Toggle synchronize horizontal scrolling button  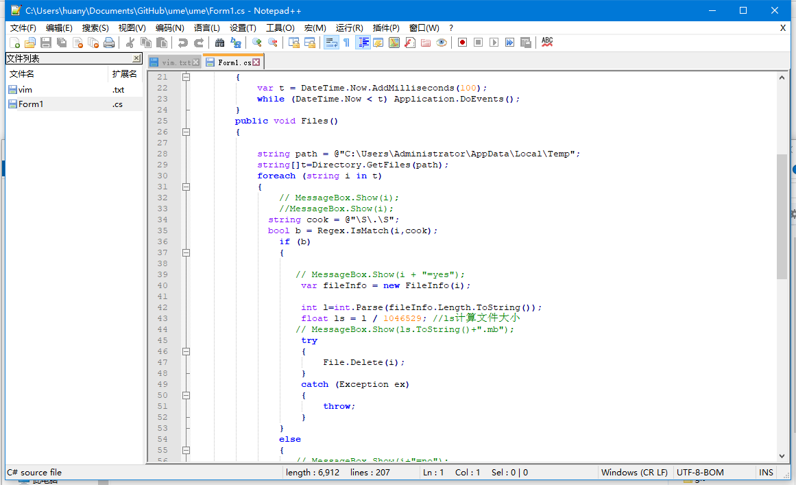pyautogui.click(x=310, y=43)
